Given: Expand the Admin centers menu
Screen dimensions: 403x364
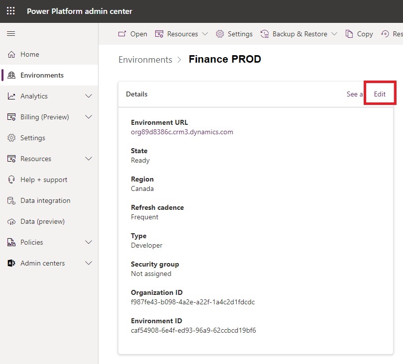Looking at the screenshot, I should (89, 264).
